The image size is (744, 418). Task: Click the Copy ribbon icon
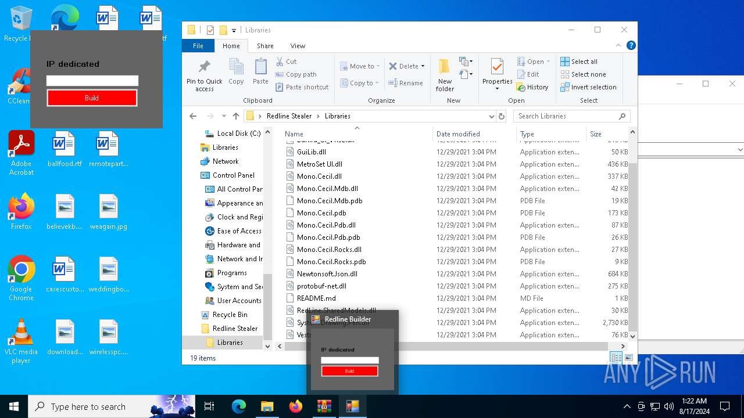[236, 71]
